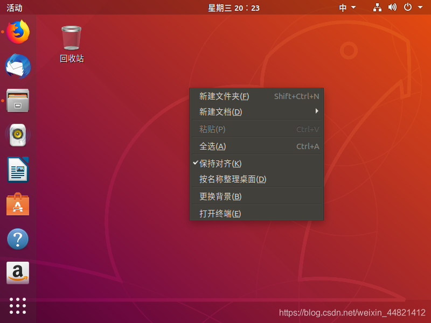The width and height of the screenshot is (431, 323).
Task: Click the volume speaker icon
Action: pyautogui.click(x=392, y=7)
